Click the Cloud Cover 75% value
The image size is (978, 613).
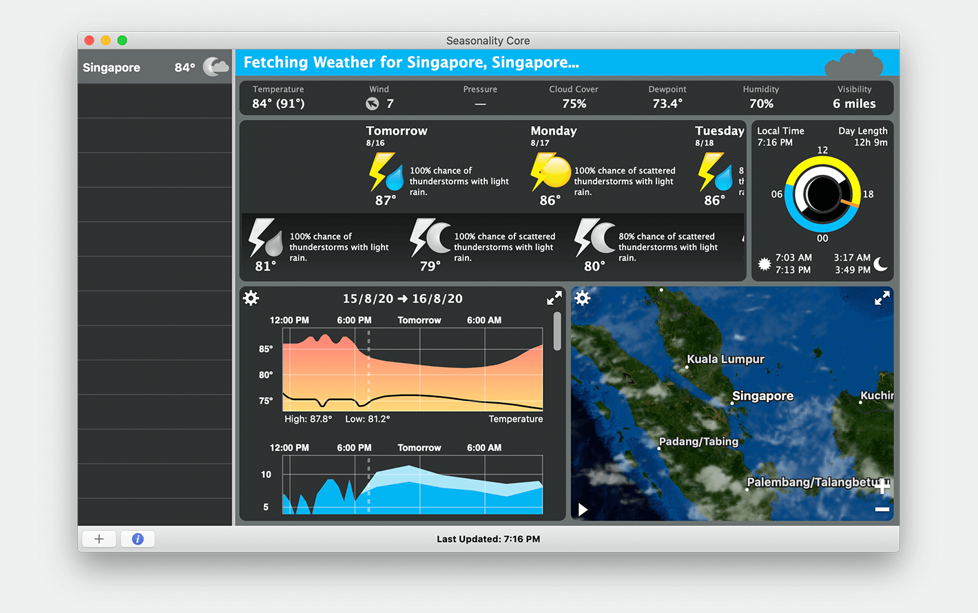point(574,104)
